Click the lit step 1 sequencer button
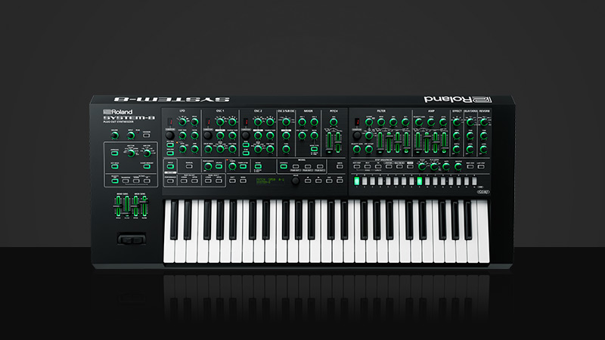Viewport: 605px width, 340px height. (356, 181)
